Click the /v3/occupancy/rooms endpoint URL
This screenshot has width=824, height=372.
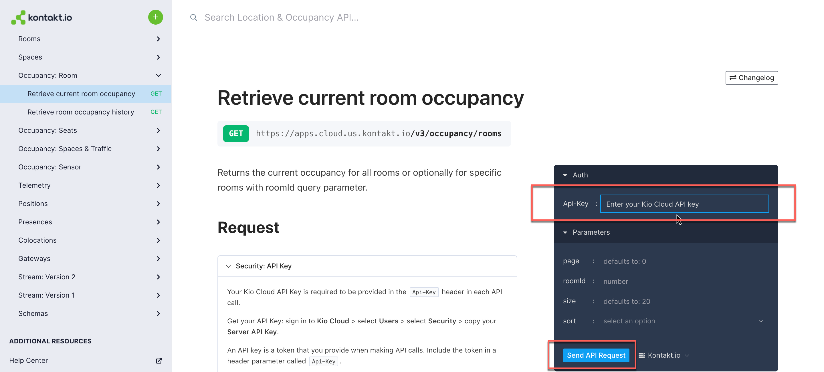pos(379,134)
